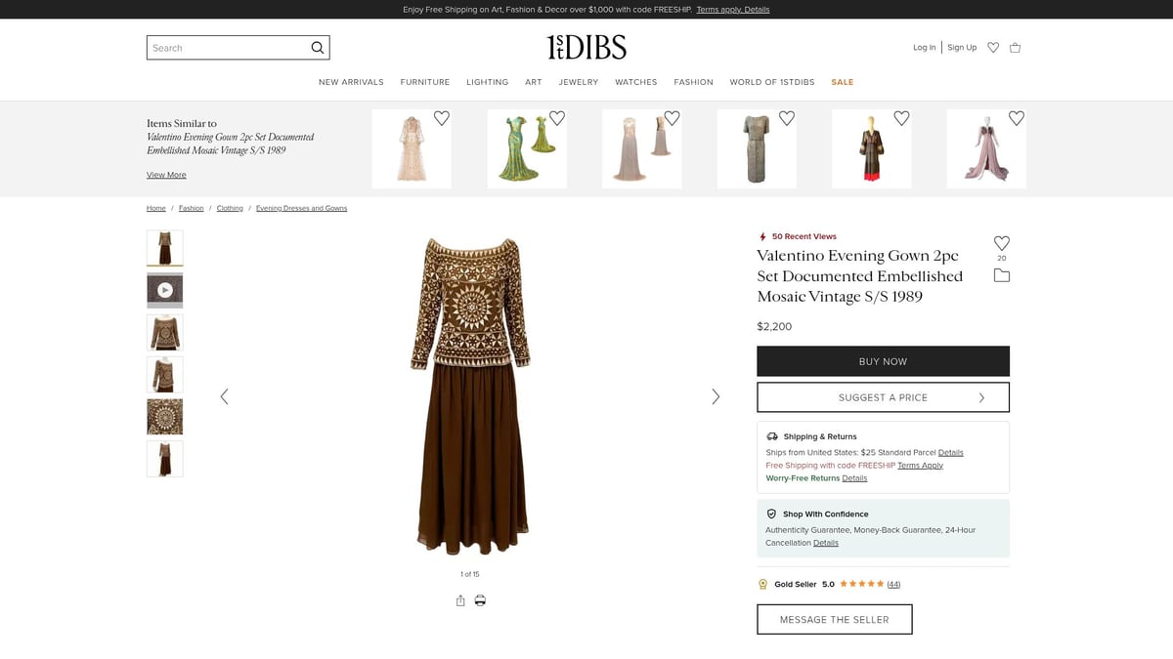Open the Lighting menu
The height and width of the screenshot is (659, 1173).
point(487,82)
